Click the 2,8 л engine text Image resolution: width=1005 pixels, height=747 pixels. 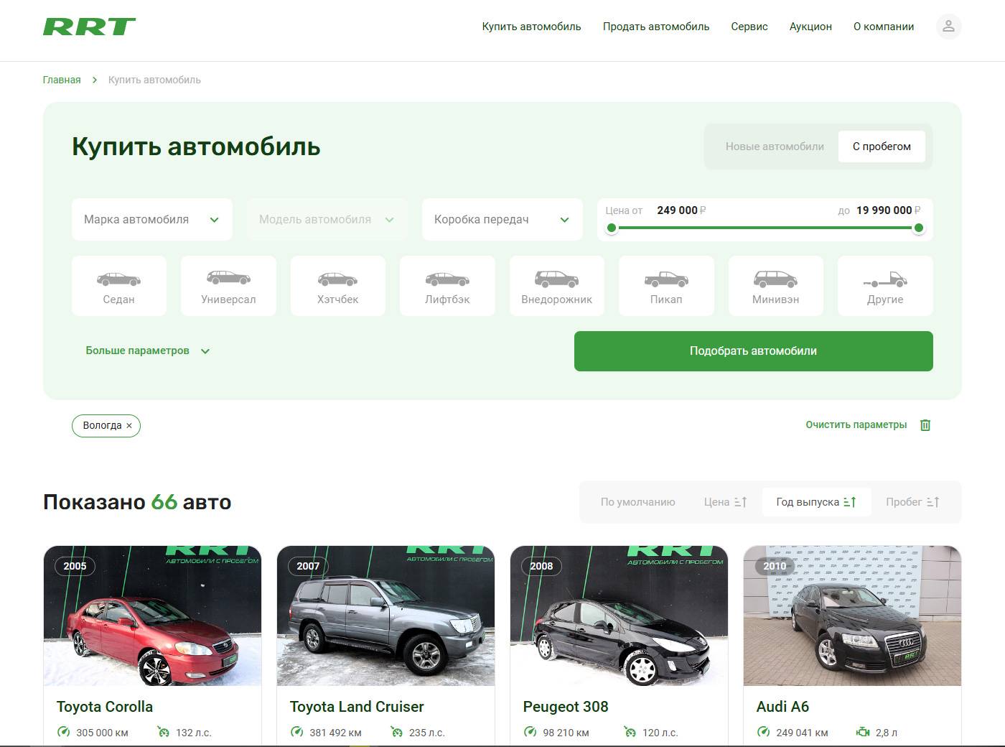pos(887,733)
